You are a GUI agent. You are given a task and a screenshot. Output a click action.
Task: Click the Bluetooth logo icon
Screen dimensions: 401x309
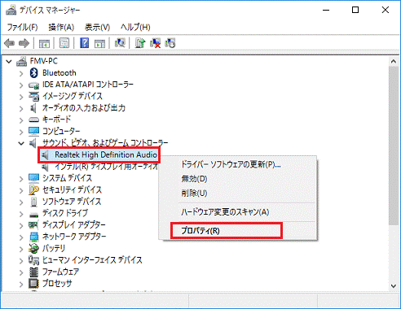pyautogui.click(x=33, y=73)
